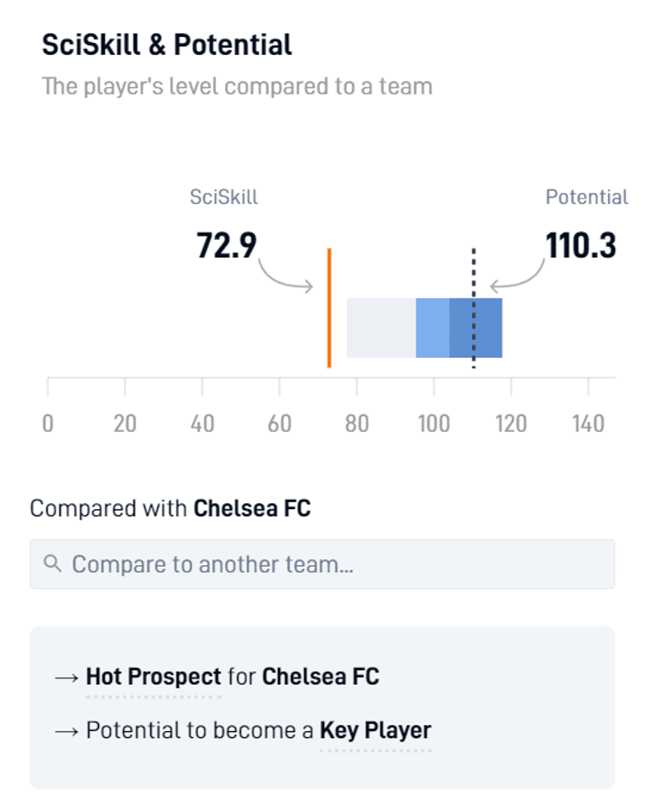
Task: Click the SciSkill label above the chart
Action: [x=223, y=197]
